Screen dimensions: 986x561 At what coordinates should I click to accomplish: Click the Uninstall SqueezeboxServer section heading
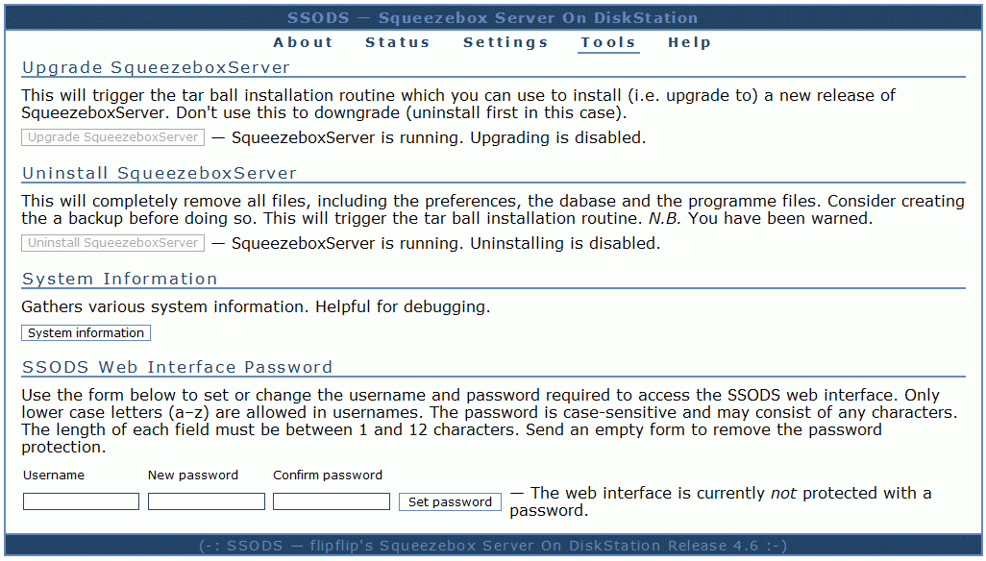coord(160,174)
